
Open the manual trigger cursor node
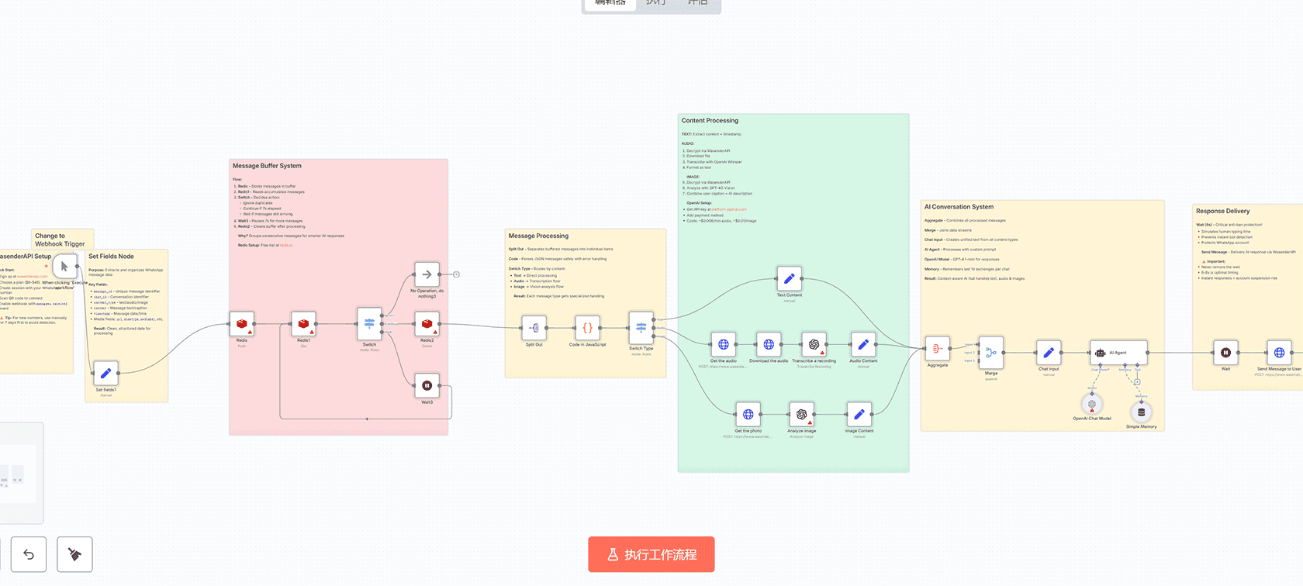(64, 266)
